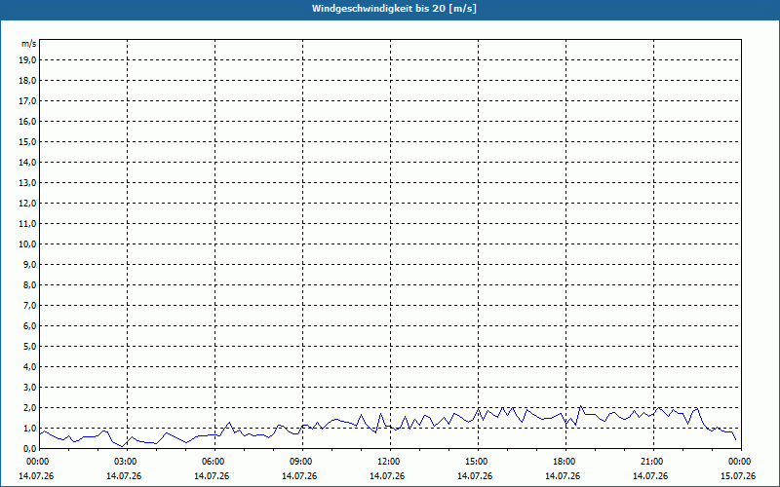Pick the "0,0" y-axis label

point(29,448)
